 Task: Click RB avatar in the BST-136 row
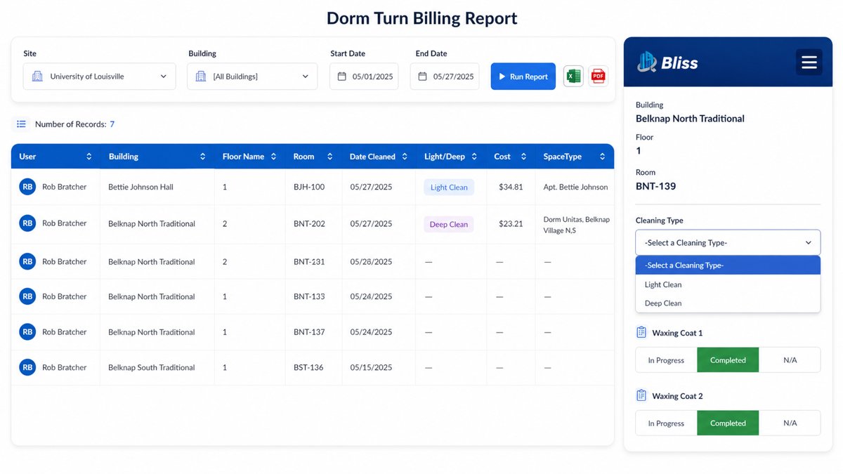[27, 367]
